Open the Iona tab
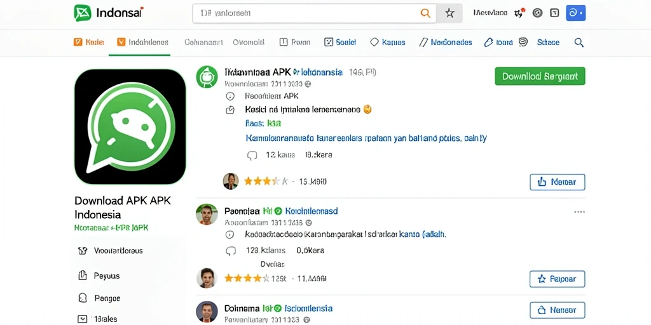The width and height of the screenshot is (651, 325). pos(498,42)
